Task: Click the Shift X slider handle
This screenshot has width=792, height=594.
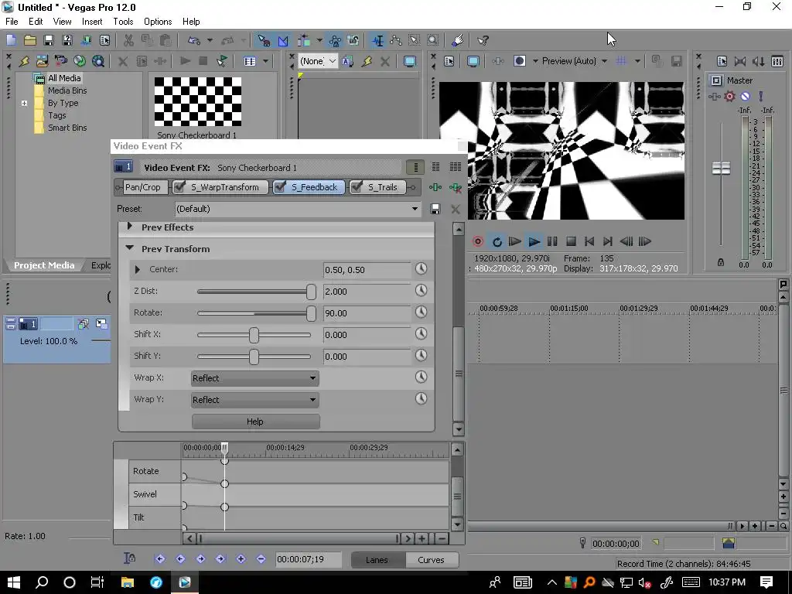Action: coord(254,335)
